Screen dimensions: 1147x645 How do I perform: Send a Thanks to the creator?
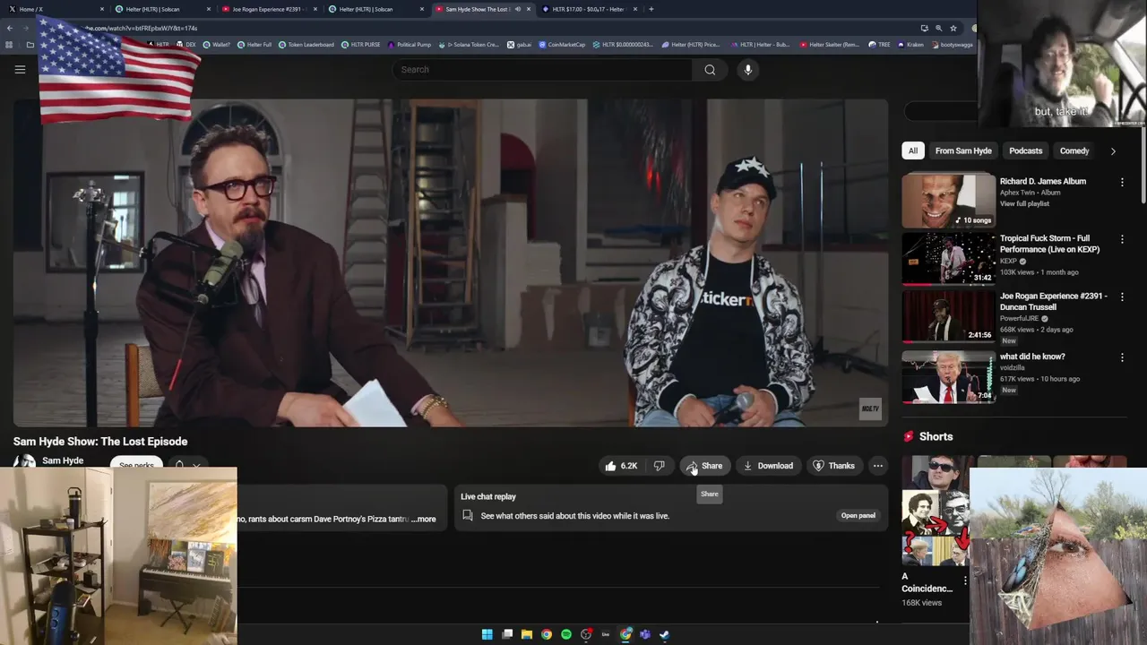pos(833,466)
